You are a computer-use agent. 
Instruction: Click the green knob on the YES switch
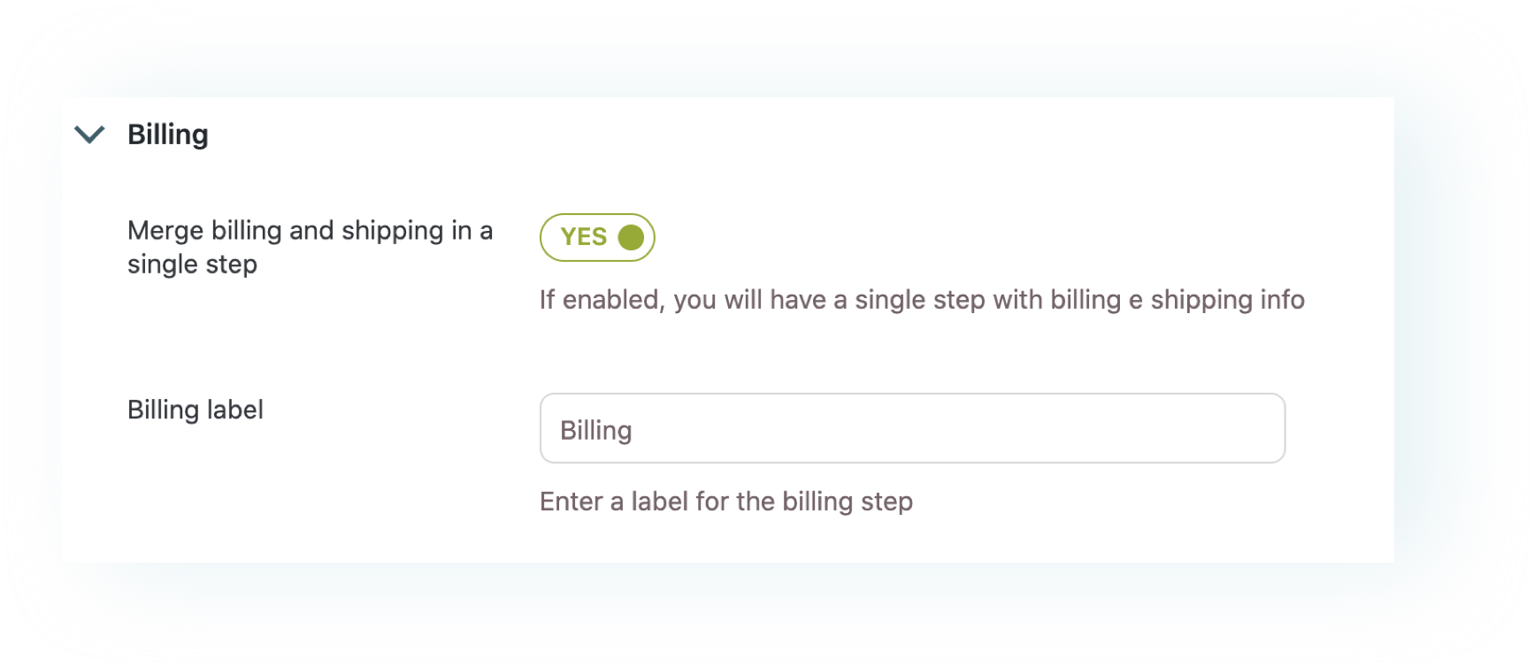(x=631, y=237)
